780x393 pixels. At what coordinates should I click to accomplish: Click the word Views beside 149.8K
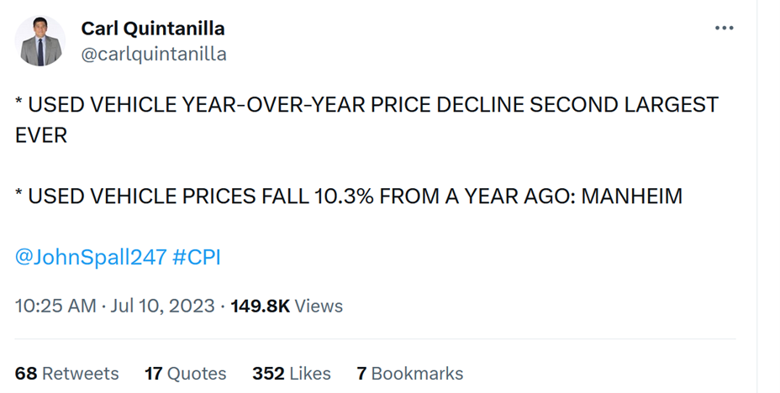tap(319, 306)
